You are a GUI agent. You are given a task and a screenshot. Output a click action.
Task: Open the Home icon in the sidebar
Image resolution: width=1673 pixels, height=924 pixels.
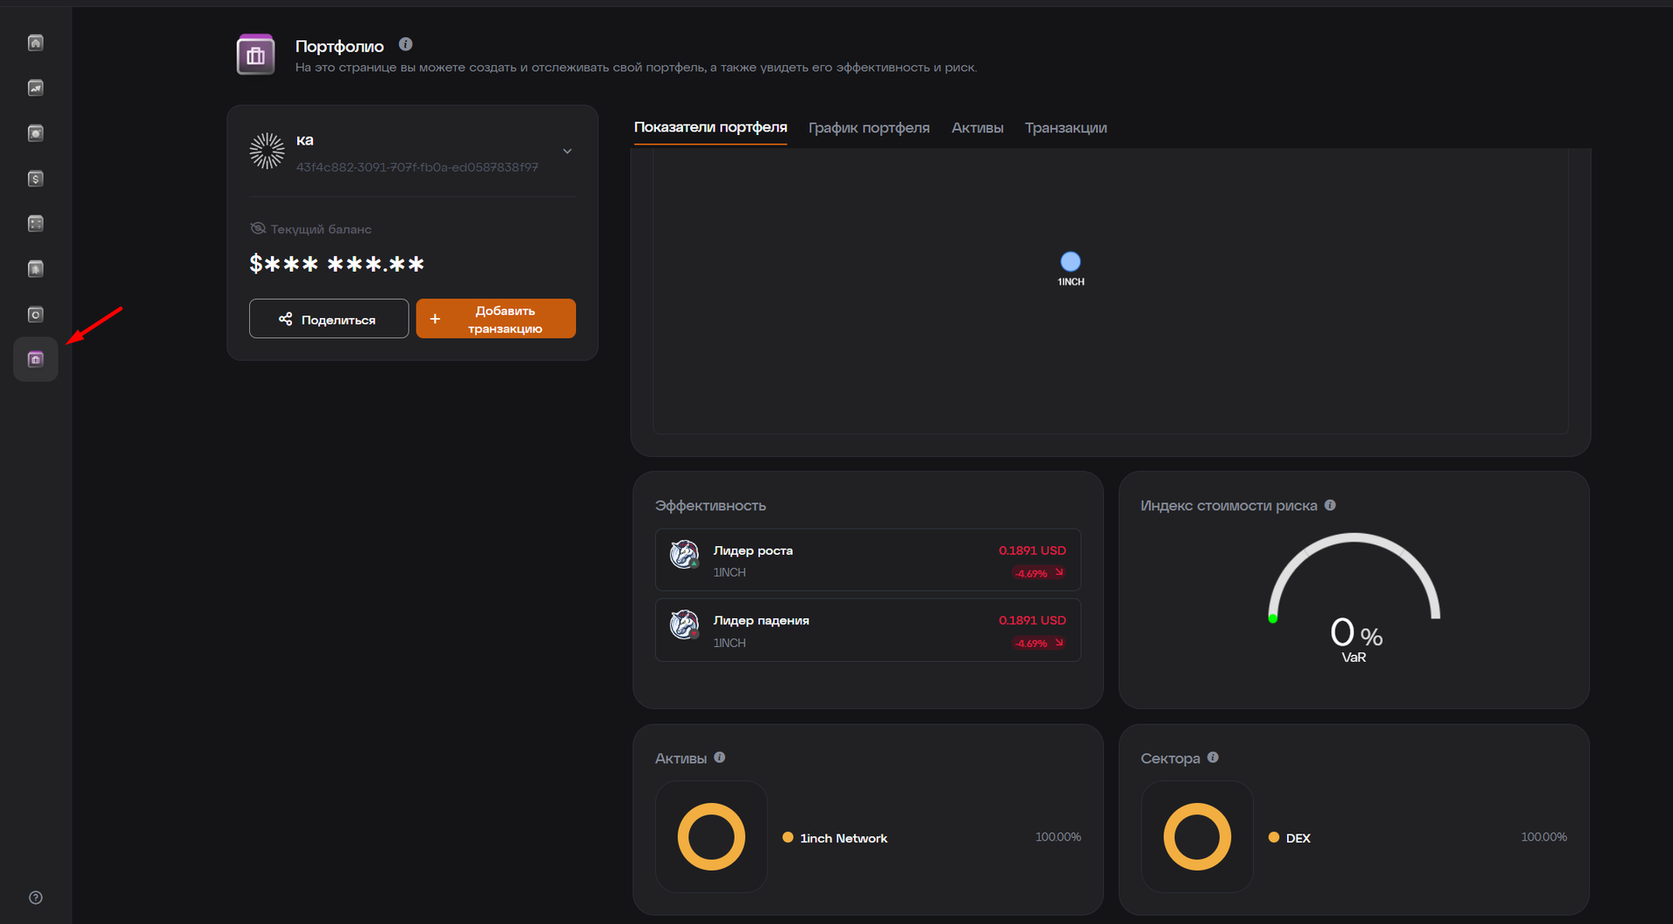click(x=36, y=43)
